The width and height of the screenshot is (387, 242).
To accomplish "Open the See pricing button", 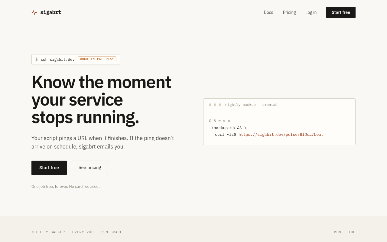I will pyautogui.click(x=90, y=168).
